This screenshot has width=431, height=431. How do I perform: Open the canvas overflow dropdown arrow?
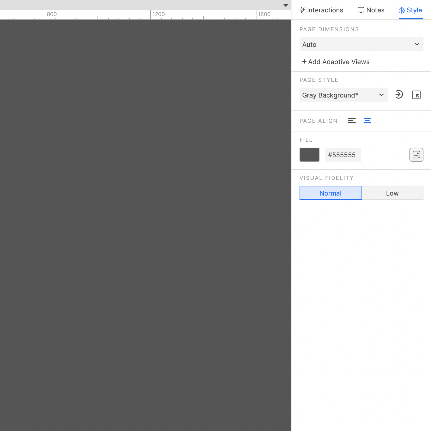click(286, 5)
